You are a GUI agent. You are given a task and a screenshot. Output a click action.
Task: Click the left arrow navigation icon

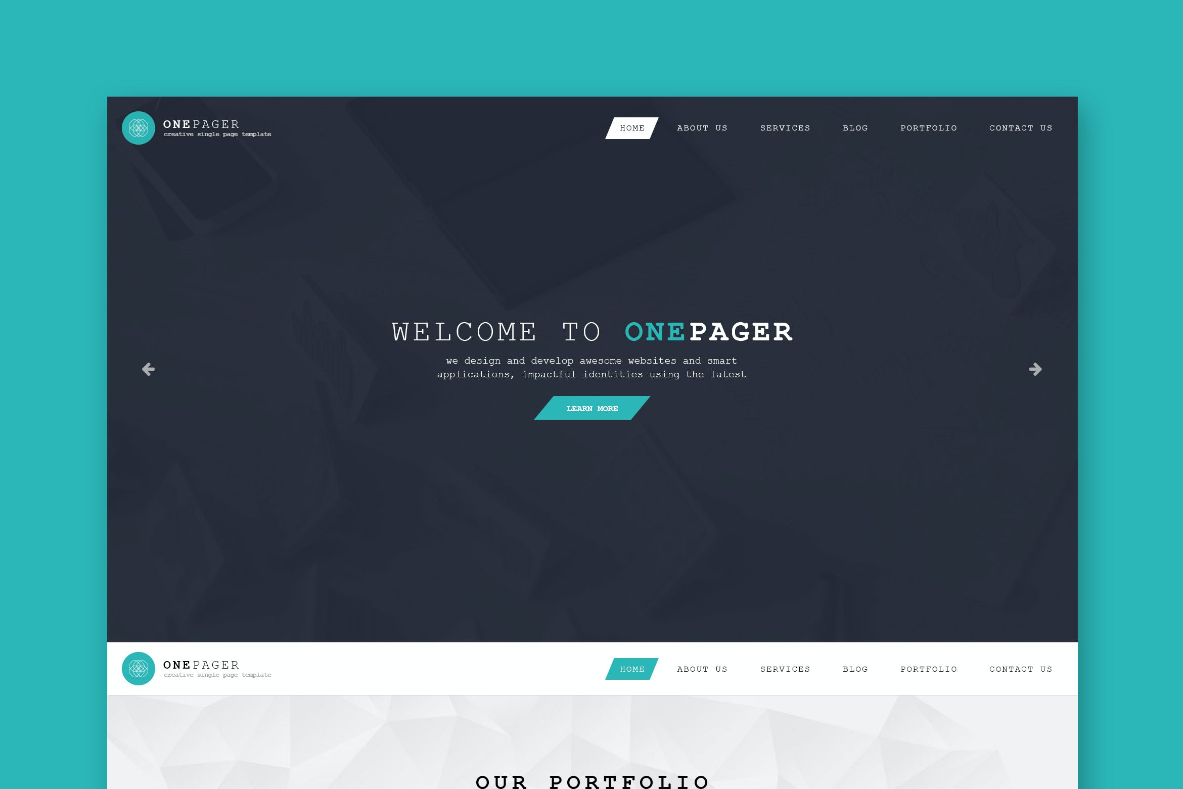pos(148,369)
